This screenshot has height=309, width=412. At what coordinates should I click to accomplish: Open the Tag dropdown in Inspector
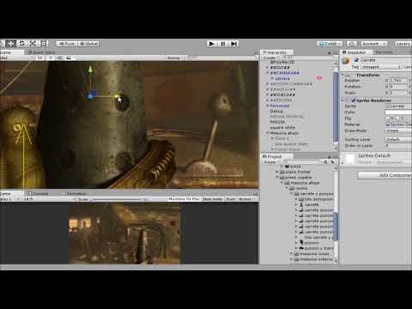[381, 67]
